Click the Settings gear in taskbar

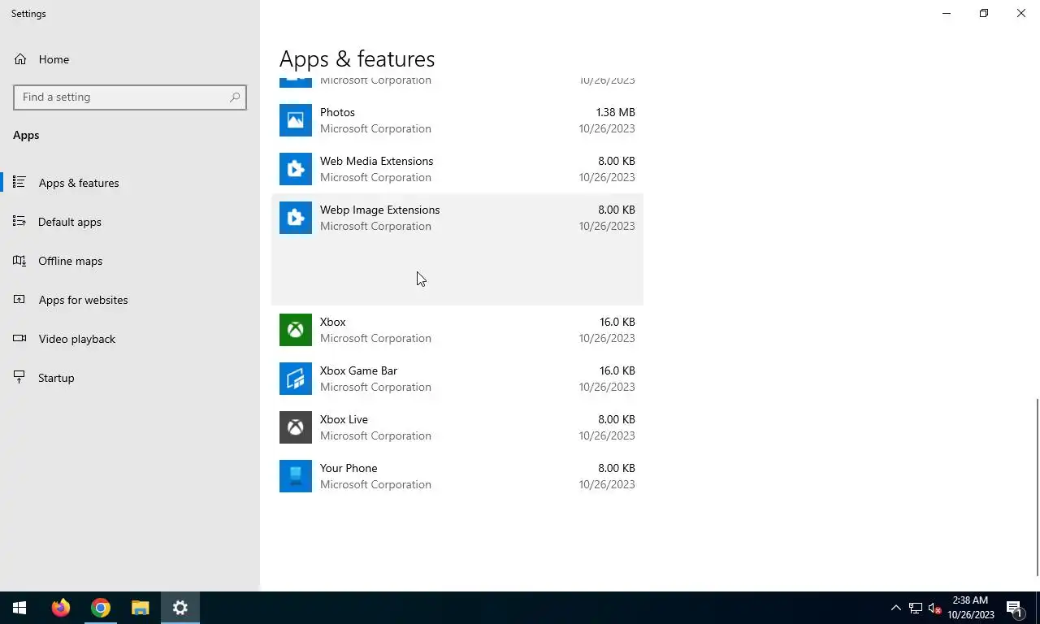[180, 608]
